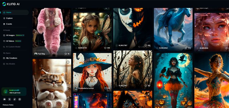Like the KLING7967 skull makeup image
The height and width of the screenshot is (108, 229).
[x=146, y=46]
